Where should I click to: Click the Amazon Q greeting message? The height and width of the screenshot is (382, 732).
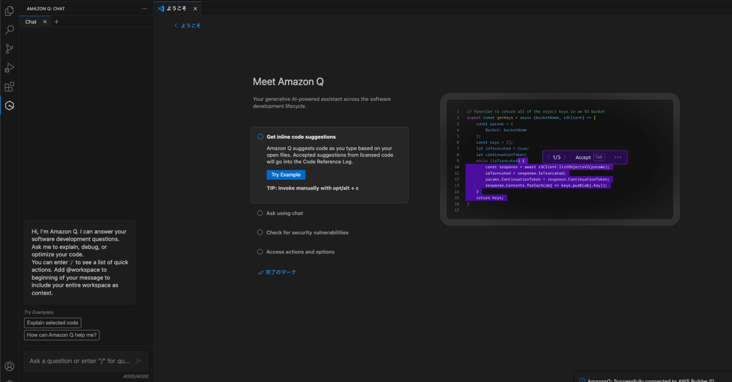[x=80, y=262]
